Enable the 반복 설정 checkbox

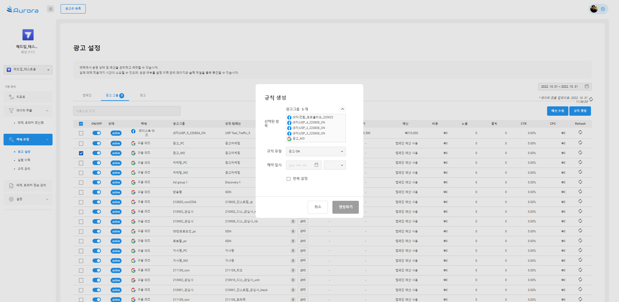289,179
